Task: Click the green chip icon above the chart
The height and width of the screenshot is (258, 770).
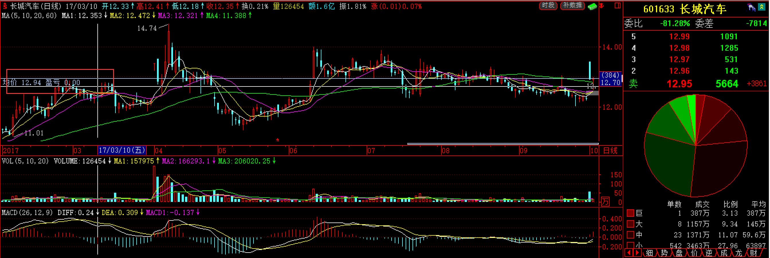Action: coord(592,6)
